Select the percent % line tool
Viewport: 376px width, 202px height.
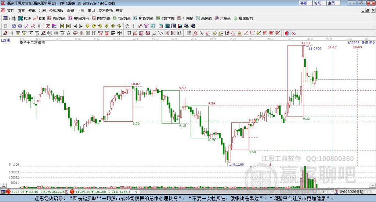click(x=202, y=33)
